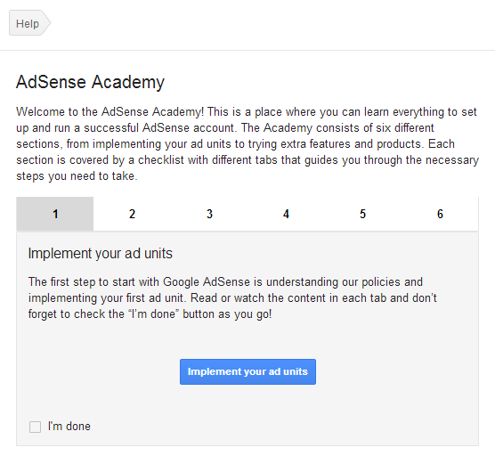
Task: Jump to section tab 6
Action: [x=440, y=214]
